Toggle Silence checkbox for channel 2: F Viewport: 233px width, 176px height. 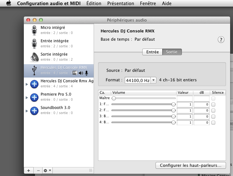213,111
